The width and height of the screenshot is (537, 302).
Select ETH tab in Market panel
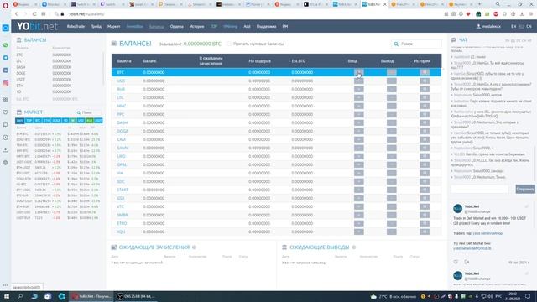point(47,121)
